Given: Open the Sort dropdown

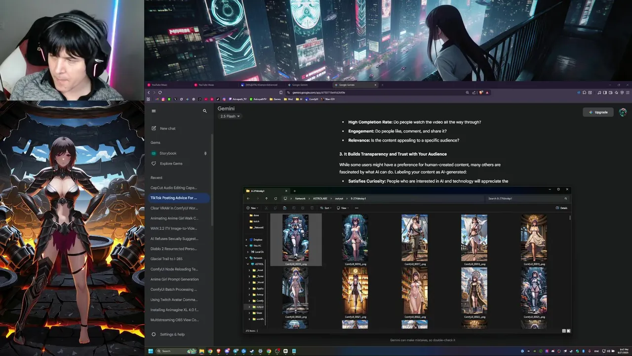Looking at the screenshot, I should pyautogui.click(x=326, y=208).
